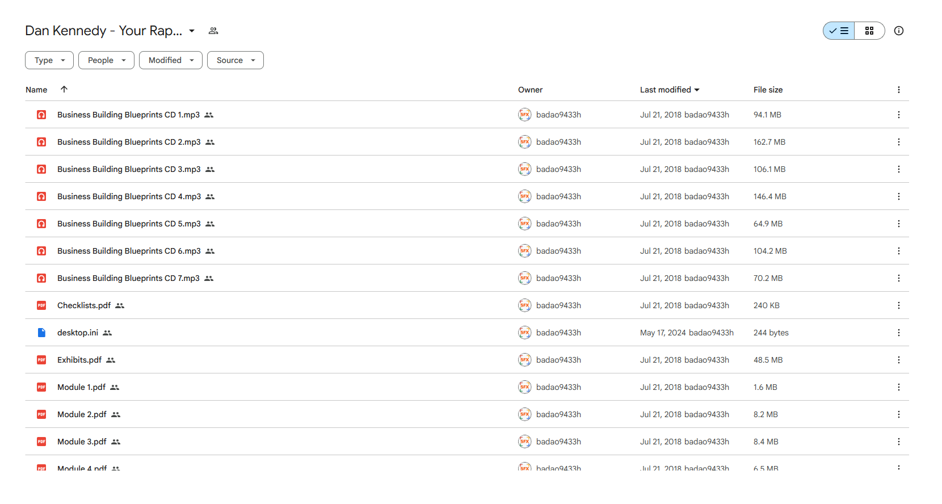Open the folder details info panel
This screenshot has width=942, height=504.
(899, 31)
